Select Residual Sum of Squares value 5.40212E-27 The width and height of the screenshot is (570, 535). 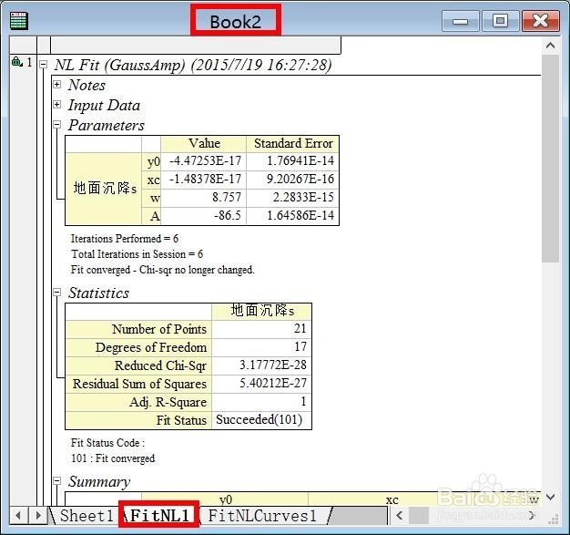[261, 384]
